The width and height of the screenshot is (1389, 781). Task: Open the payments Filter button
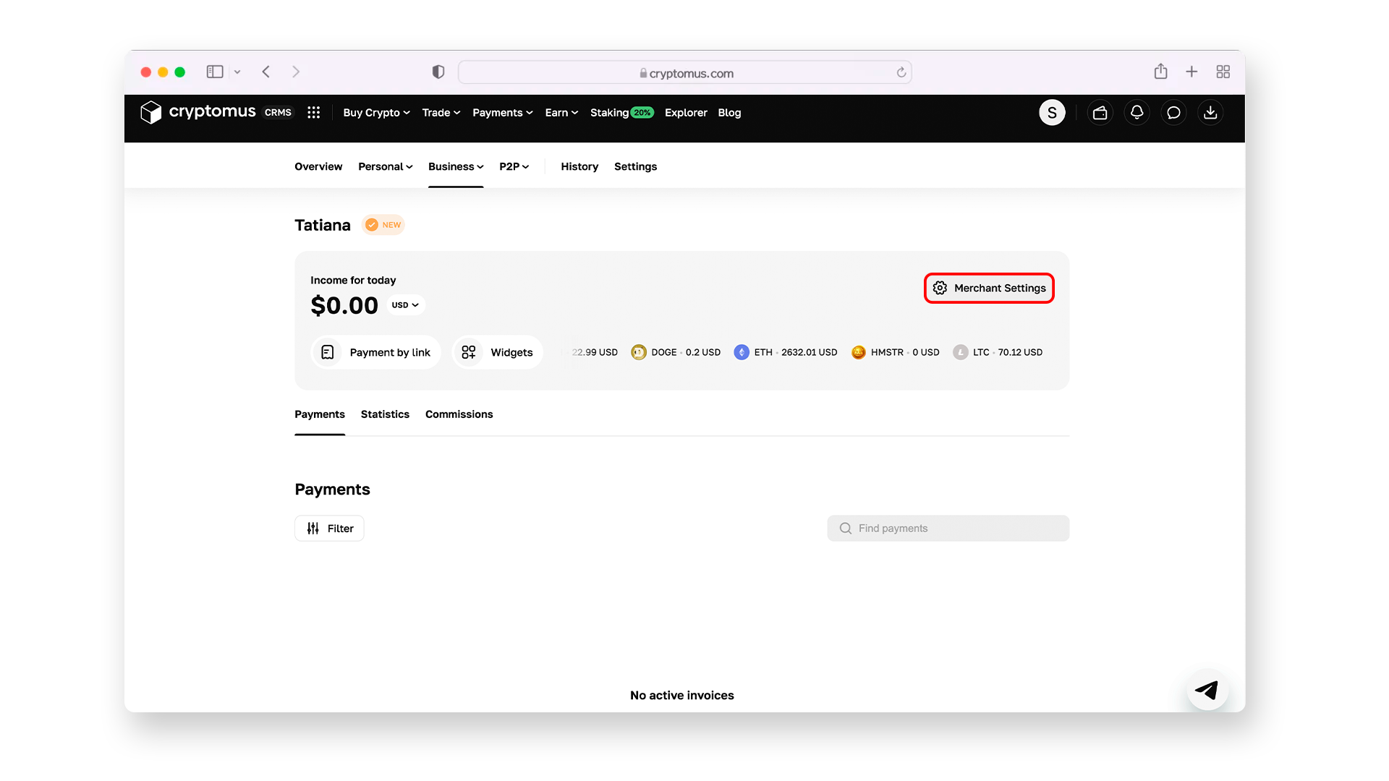pyautogui.click(x=329, y=529)
